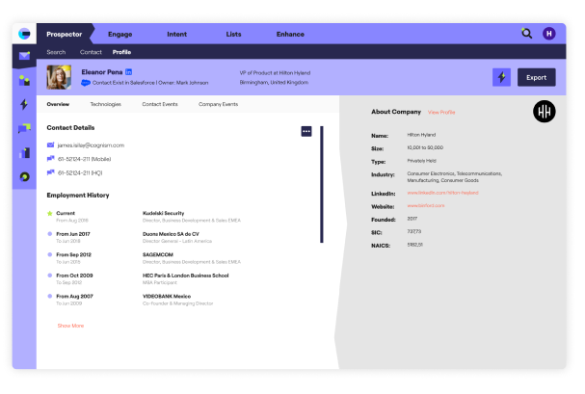Click the phone icon for the HQ number
Screen dimensions: 585x394
[x=50, y=172]
